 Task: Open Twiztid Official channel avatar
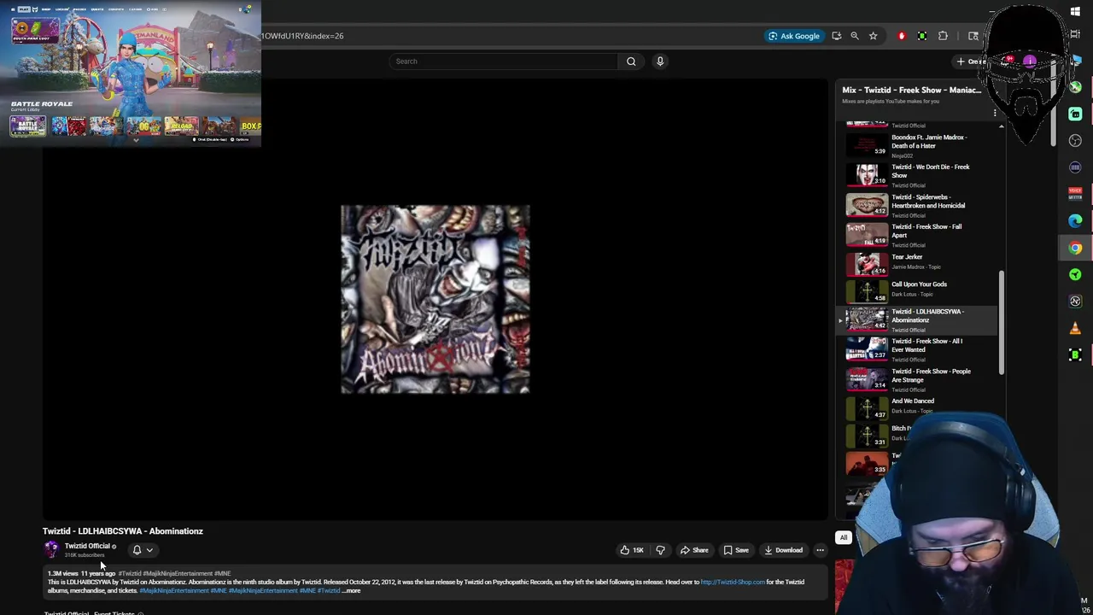point(51,550)
